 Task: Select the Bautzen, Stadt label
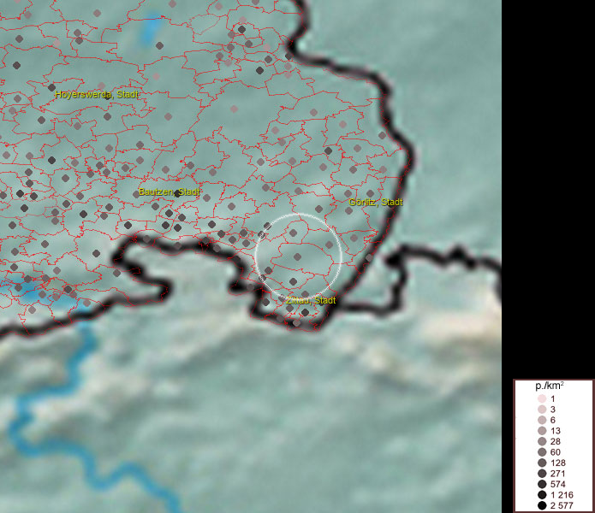170,192
